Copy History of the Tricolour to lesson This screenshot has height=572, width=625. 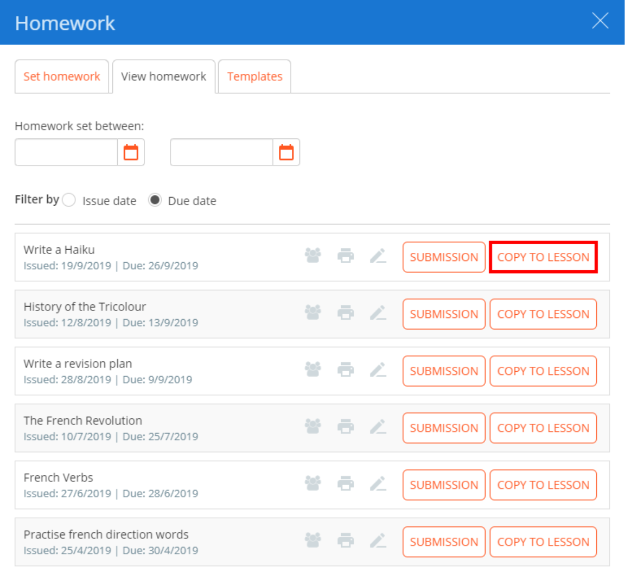[x=543, y=314]
